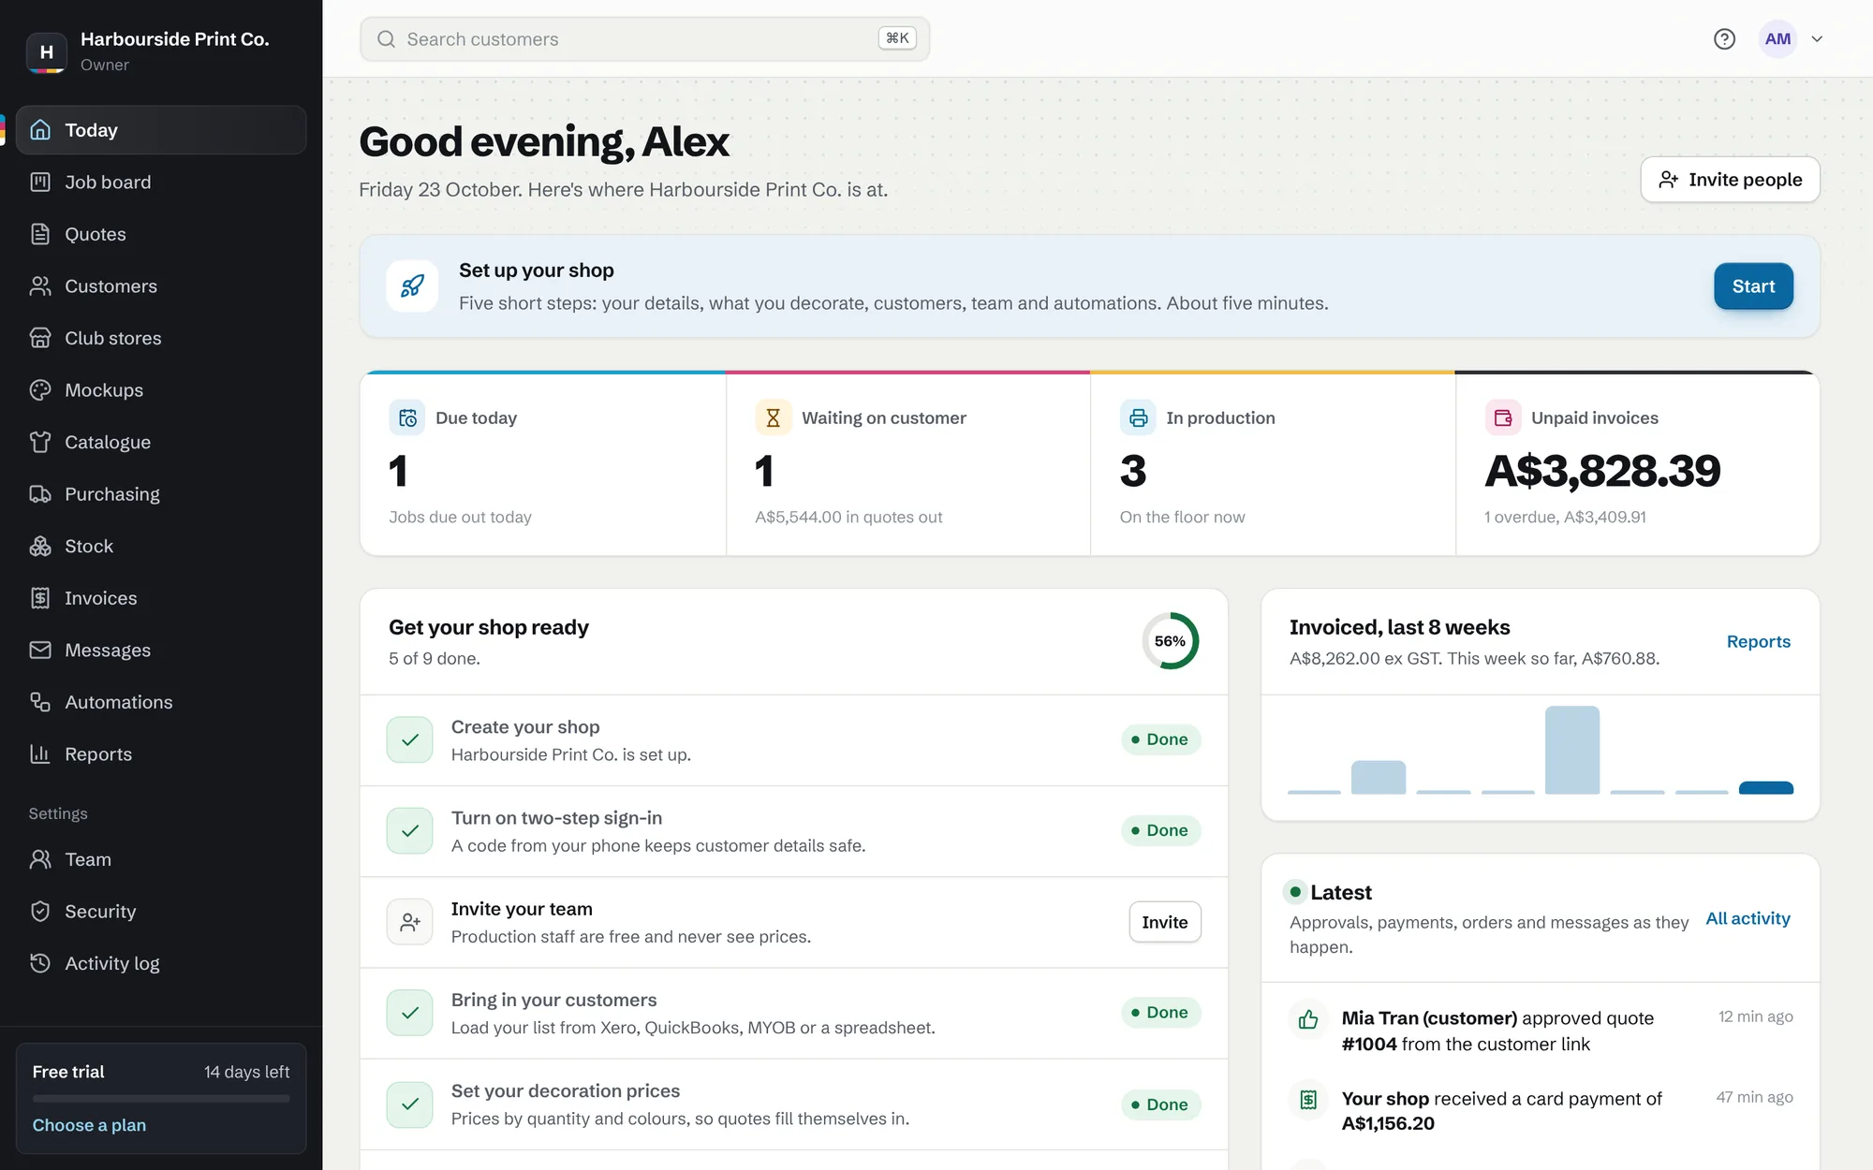Open Mia Tran approved quote activity
Viewport: 1873px width, 1170px height.
1541,1031
